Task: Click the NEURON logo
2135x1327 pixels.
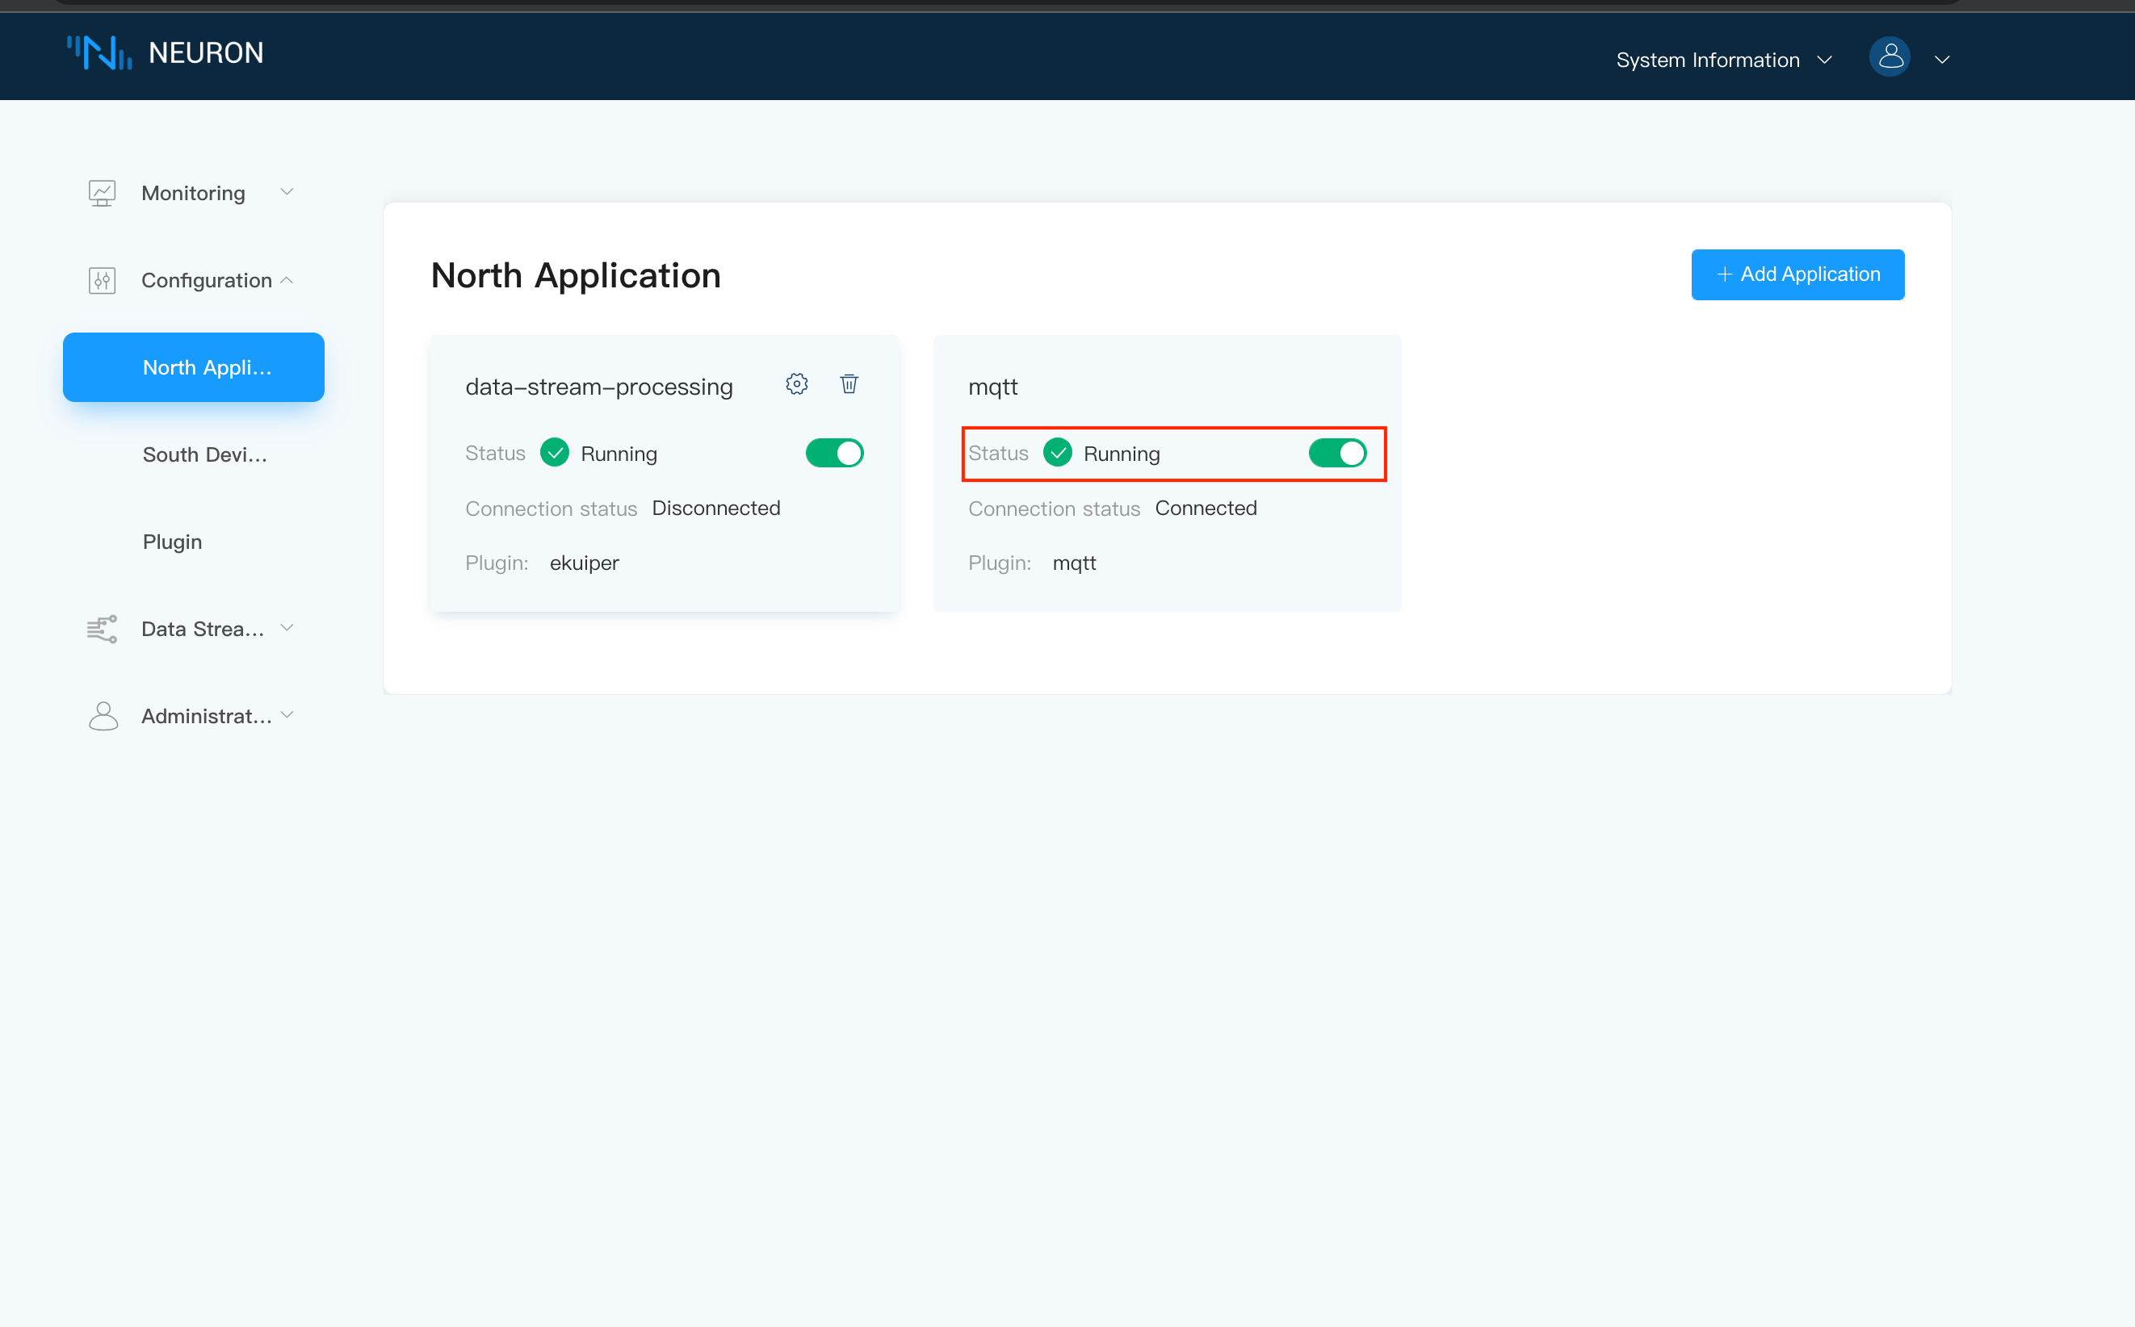Action: point(167,52)
